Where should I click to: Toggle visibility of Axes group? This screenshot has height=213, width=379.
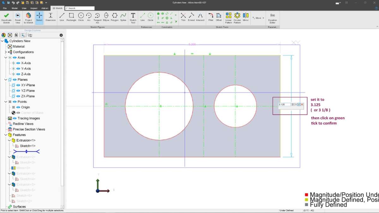pos(15,57)
